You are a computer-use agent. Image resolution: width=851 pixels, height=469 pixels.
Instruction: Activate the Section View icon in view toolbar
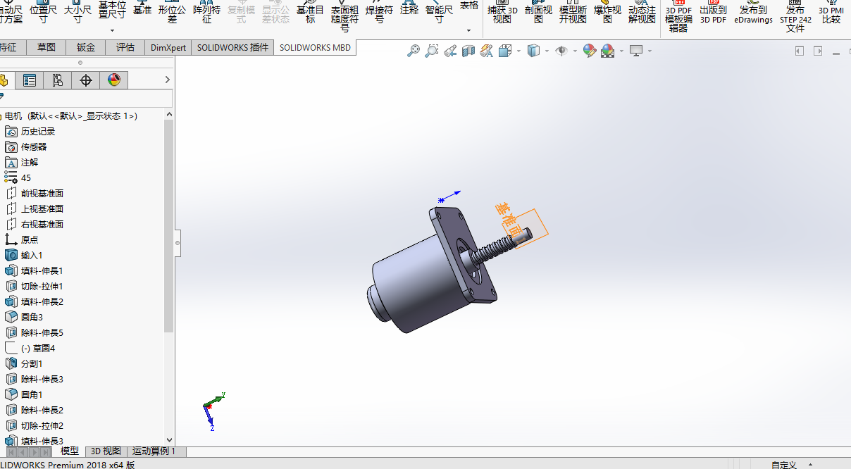point(468,51)
